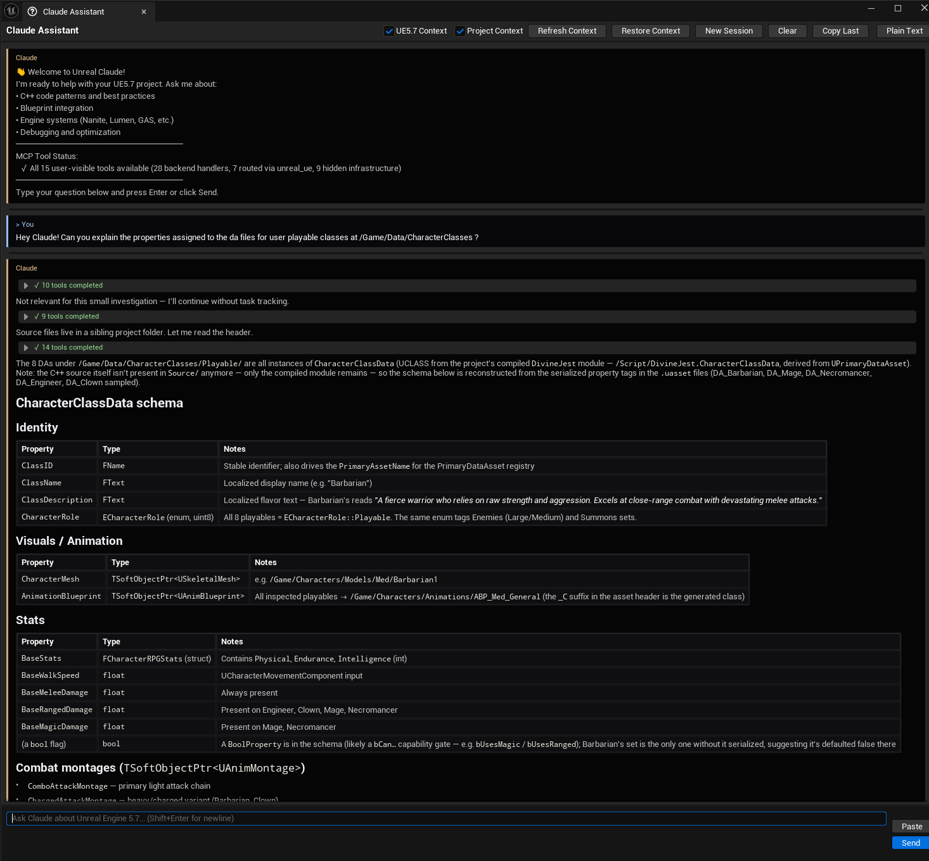The width and height of the screenshot is (929, 861).
Task: Close the Claude Assistant tab
Action: [x=144, y=11]
